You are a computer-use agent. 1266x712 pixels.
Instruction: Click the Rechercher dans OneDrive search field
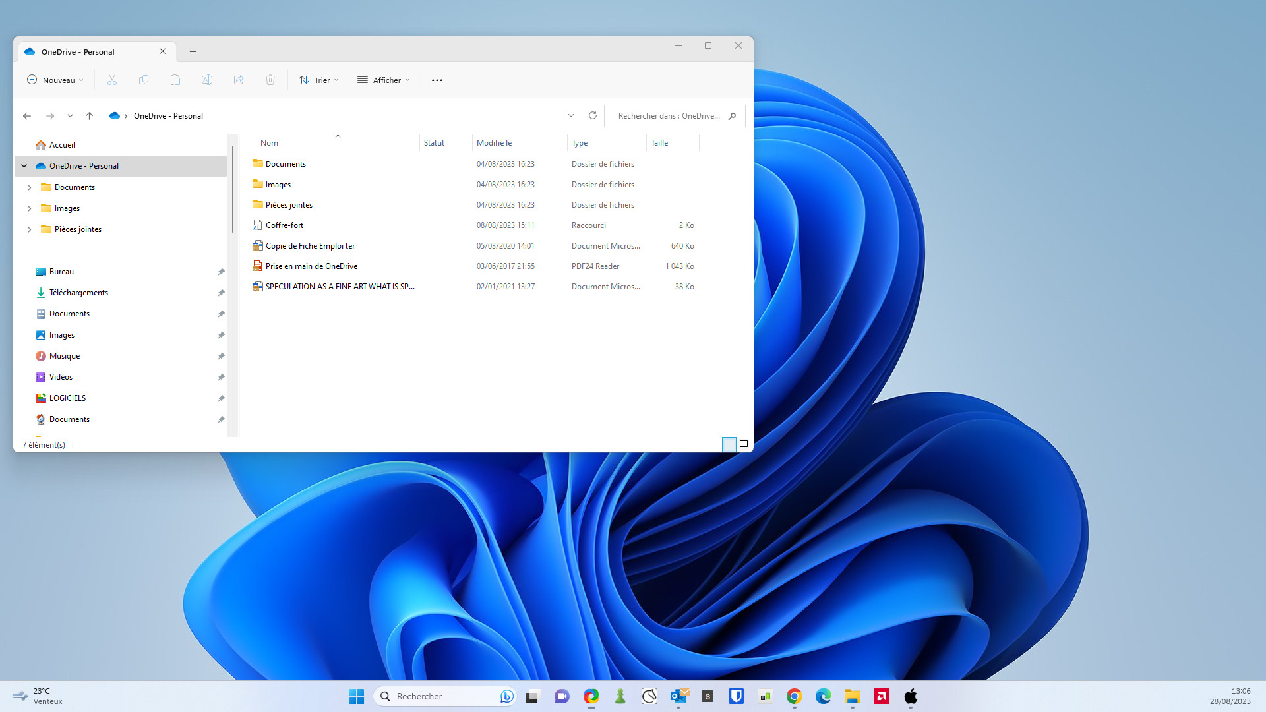[669, 115]
